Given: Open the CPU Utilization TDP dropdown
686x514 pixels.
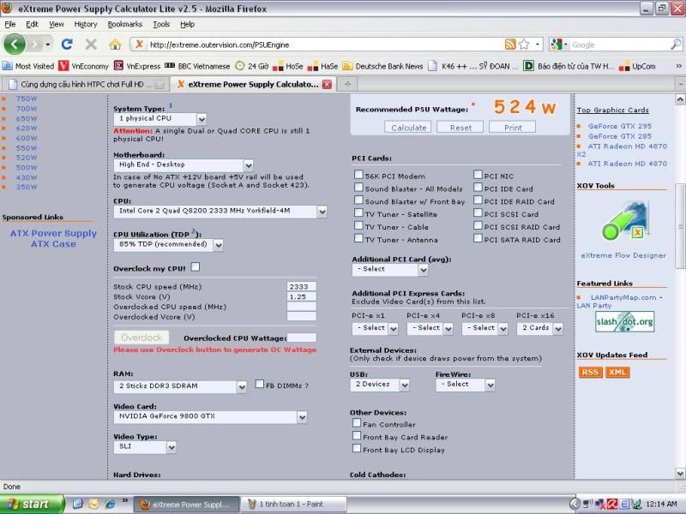Looking at the screenshot, I should (x=168, y=245).
